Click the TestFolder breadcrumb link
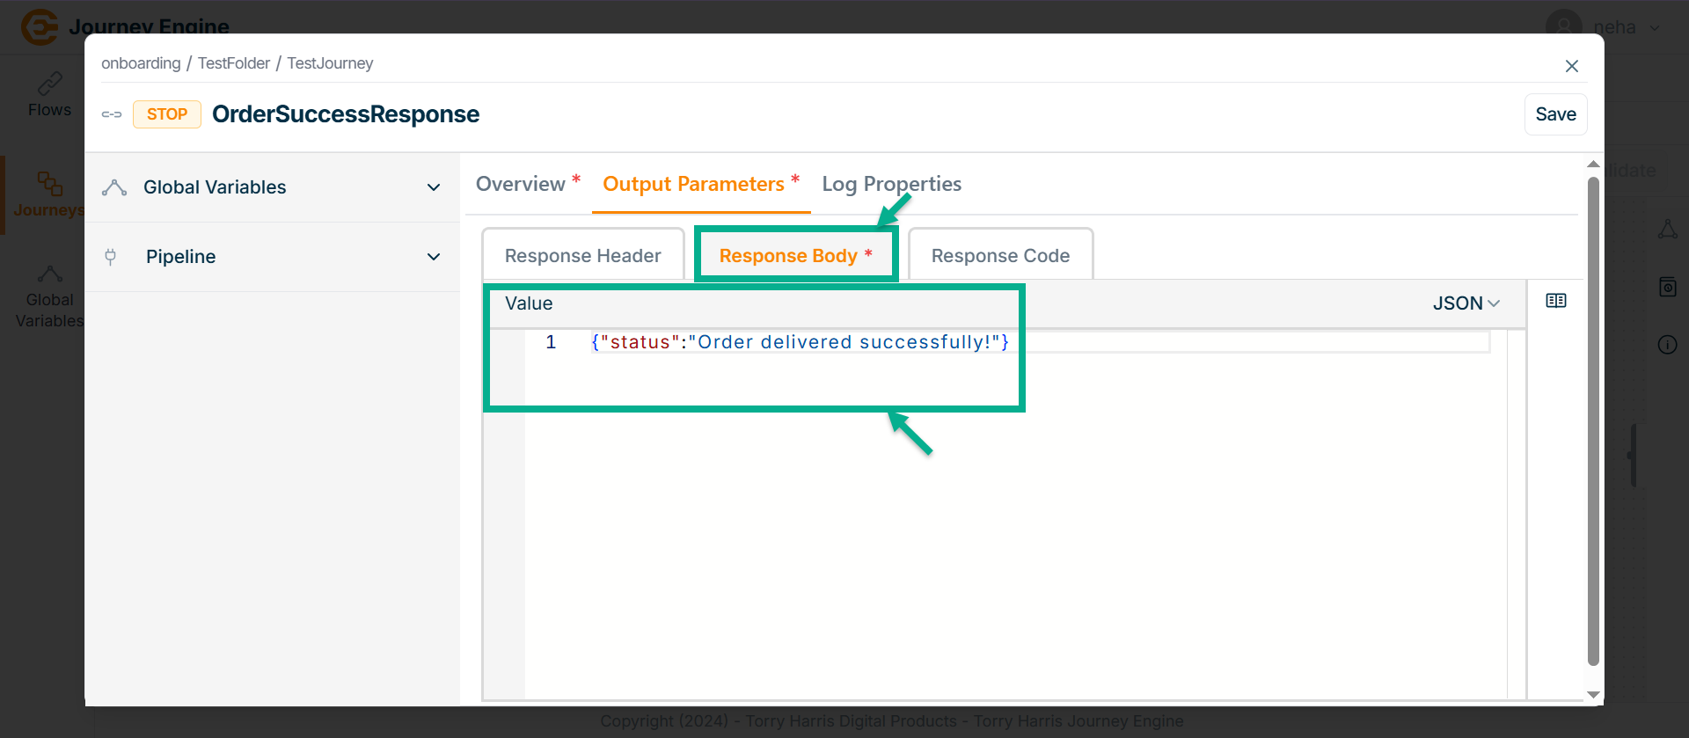This screenshot has width=1689, height=738. (x=234, y=63)
